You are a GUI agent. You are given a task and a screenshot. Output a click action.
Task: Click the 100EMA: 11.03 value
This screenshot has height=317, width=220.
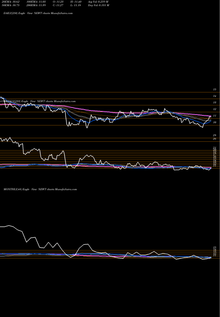tap(36, 2)
